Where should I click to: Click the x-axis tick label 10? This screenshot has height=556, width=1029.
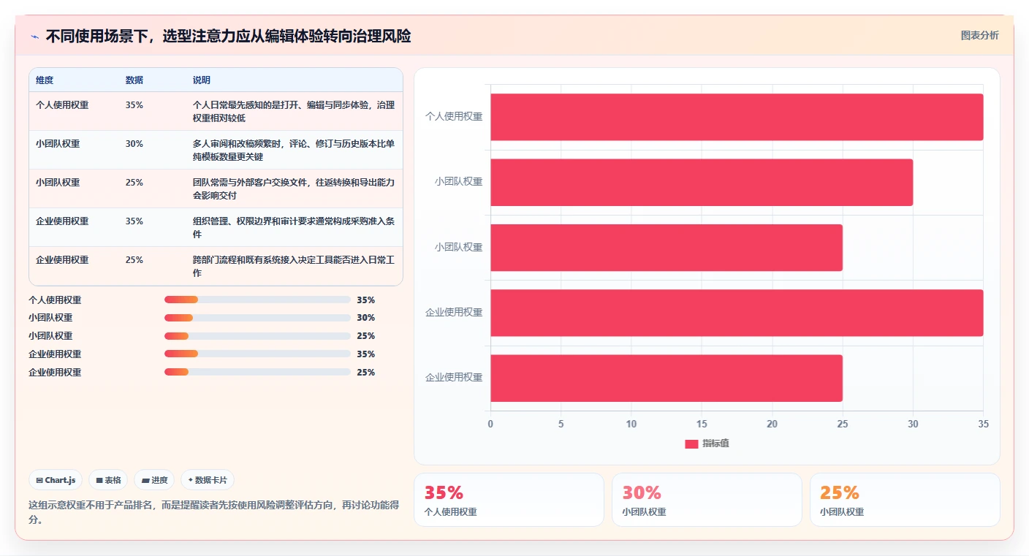point(631,424)
